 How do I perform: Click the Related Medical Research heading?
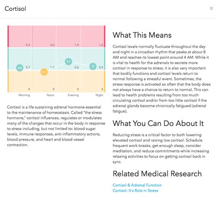(157, 173)
